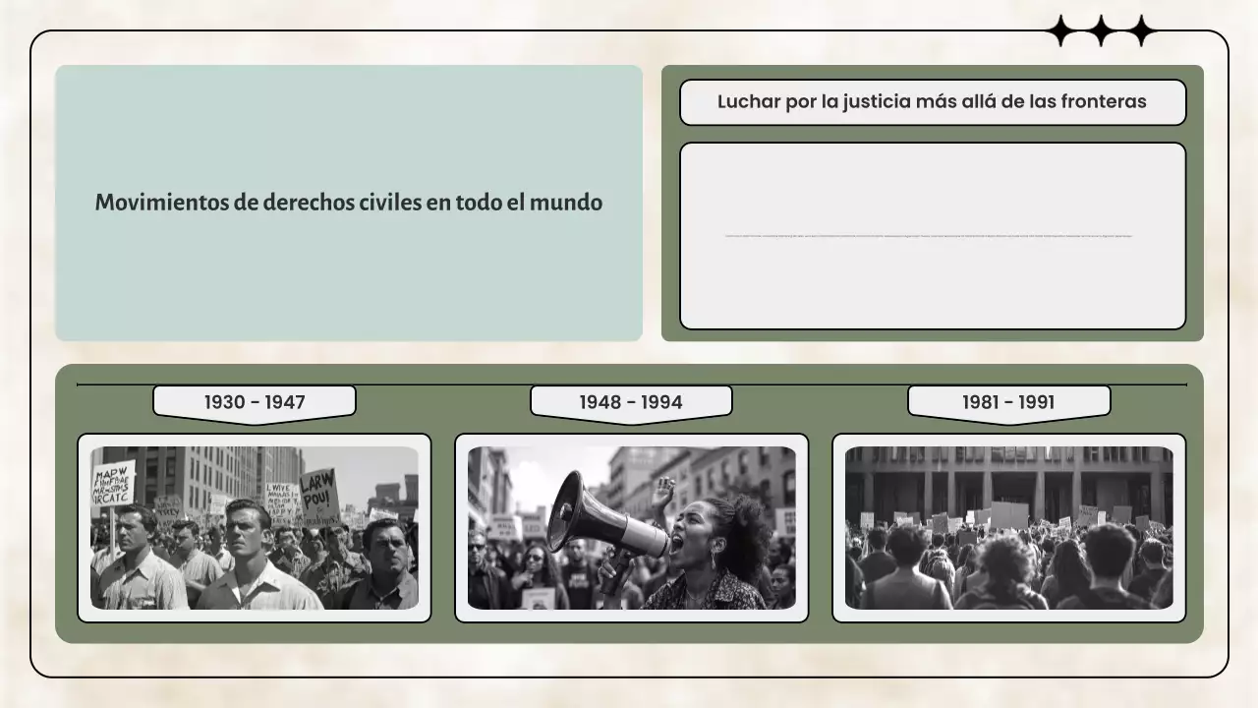Select the 1948 - 1994 date label

[x=631, y=400]
